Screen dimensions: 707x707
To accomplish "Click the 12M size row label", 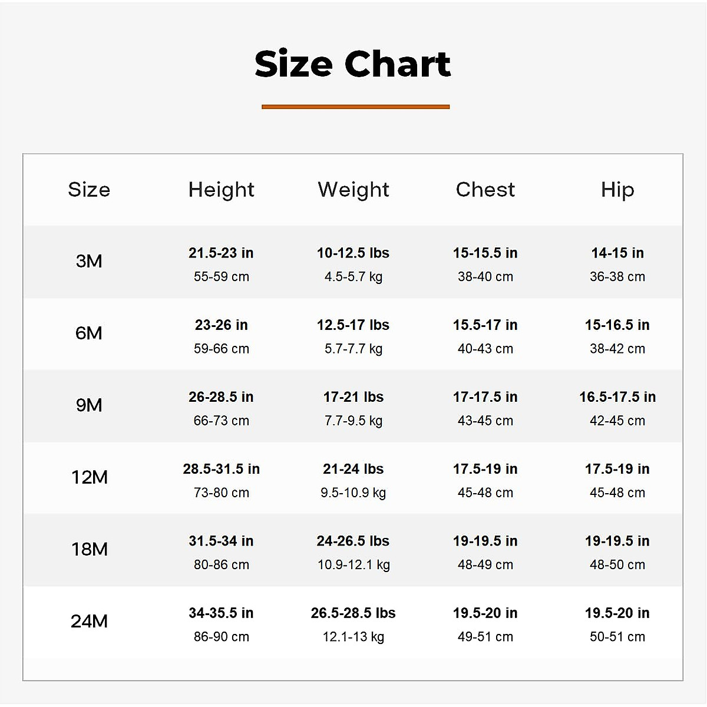I will 90,477.
